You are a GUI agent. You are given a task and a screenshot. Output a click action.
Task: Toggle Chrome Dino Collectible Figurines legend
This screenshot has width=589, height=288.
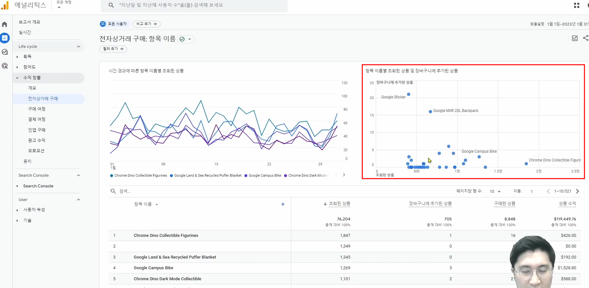(138, 175)
